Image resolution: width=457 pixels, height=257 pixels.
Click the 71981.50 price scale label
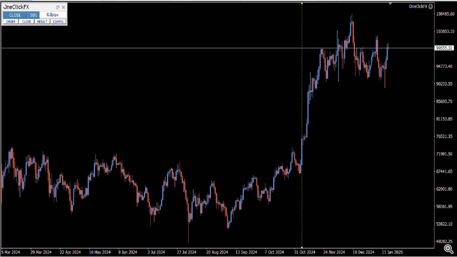click(x=444, y=154)
